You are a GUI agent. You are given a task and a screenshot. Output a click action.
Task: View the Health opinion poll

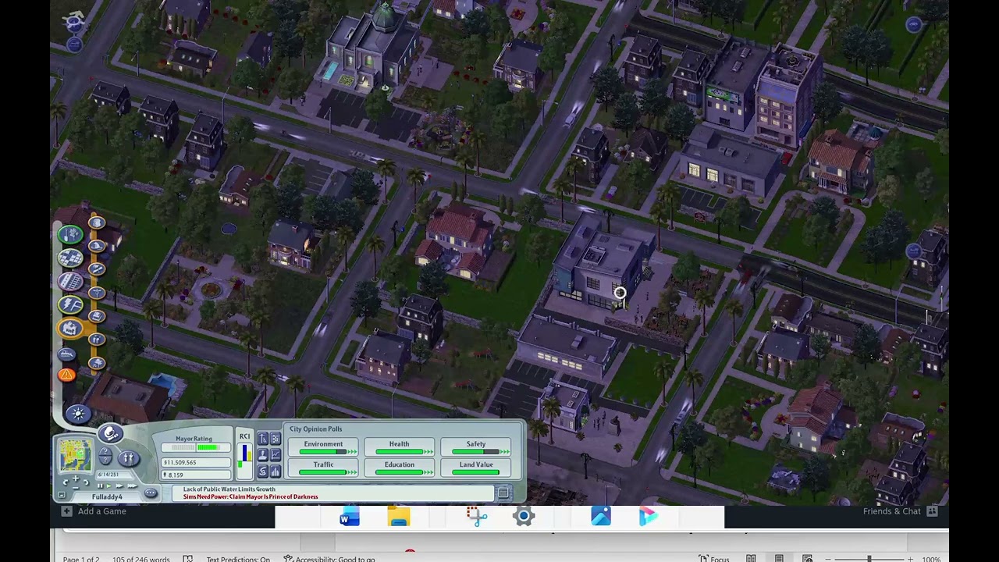point(399,447)
